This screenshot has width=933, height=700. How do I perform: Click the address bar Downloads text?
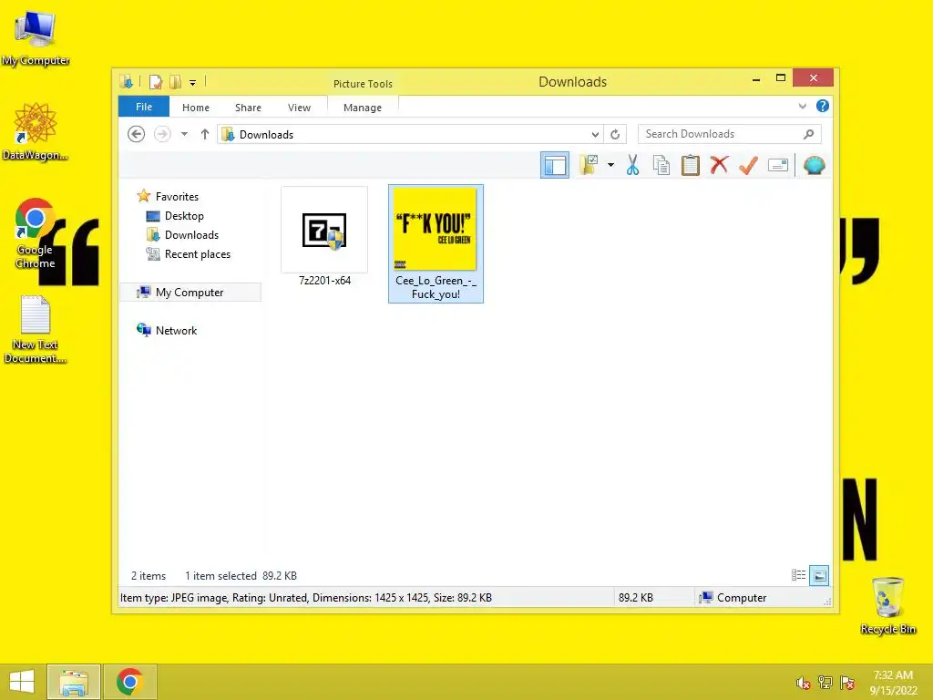click(x=266, y=135)
